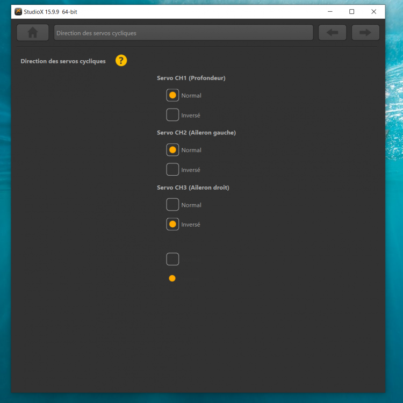Select Inversé for Servo CH3 (Aileron droit)
This screenshot has height=403, width=403.
(x=172, y=224)
